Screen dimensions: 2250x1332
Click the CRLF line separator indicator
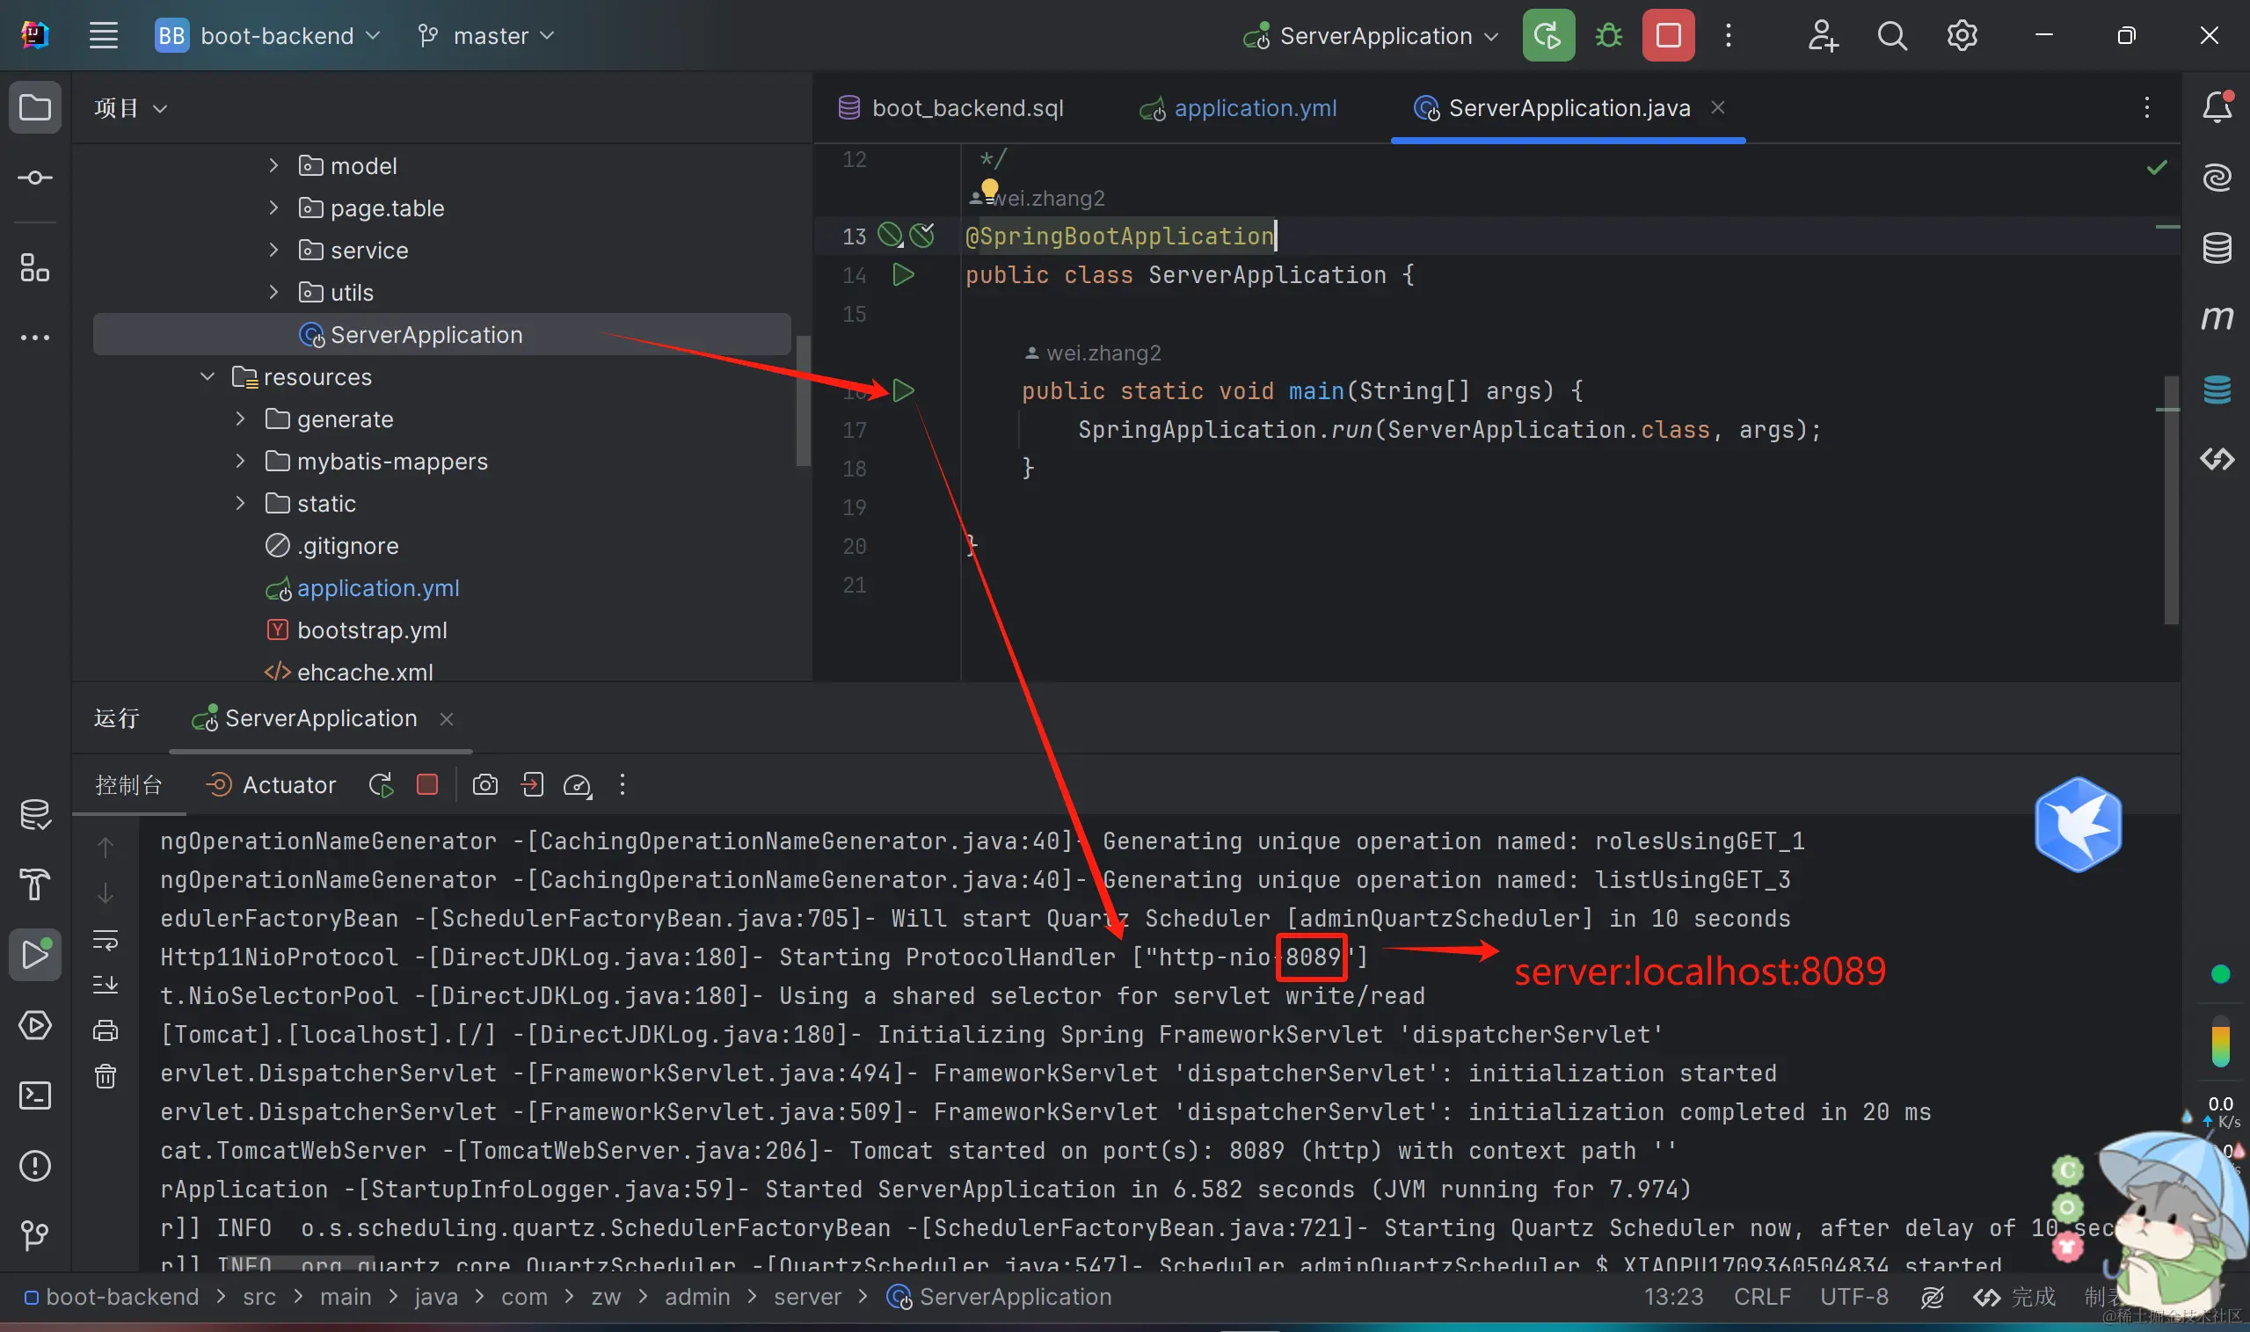tap(1761, 1296)
